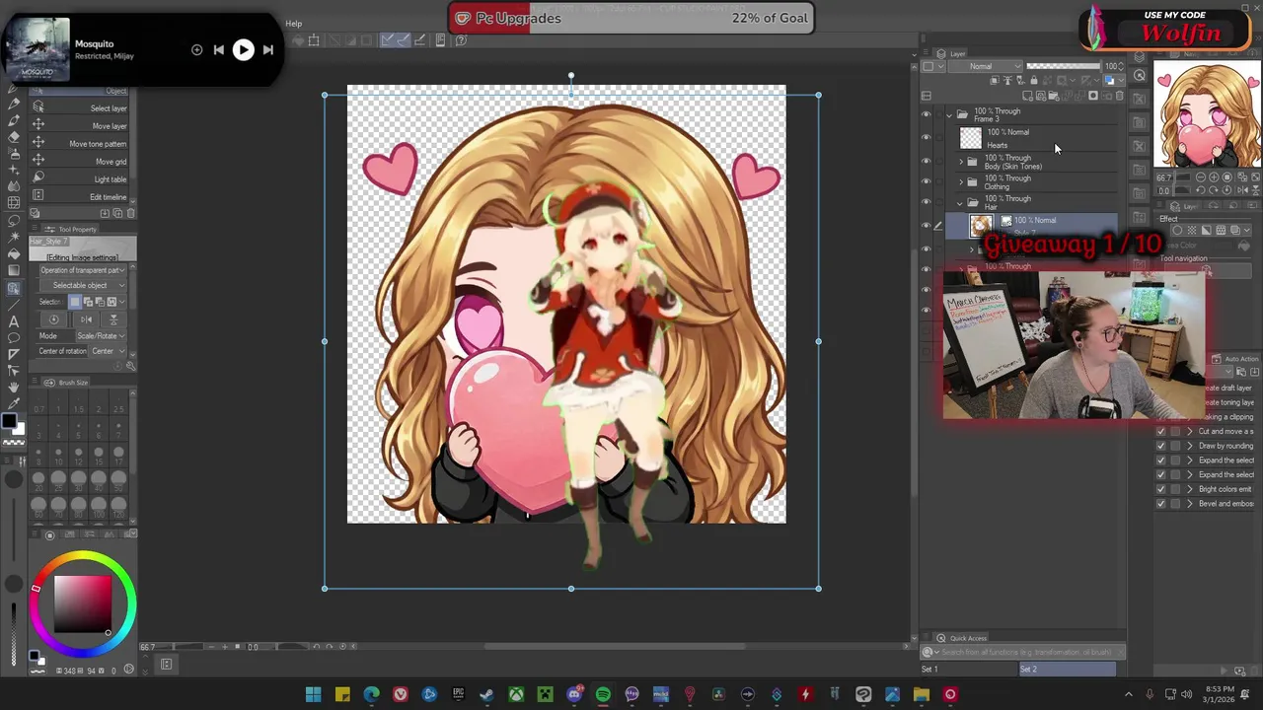Screen dimensions: 1263x710
Task: Open Spotify from the taskbar
Action: pyautogui.click(x=603, y=694)
